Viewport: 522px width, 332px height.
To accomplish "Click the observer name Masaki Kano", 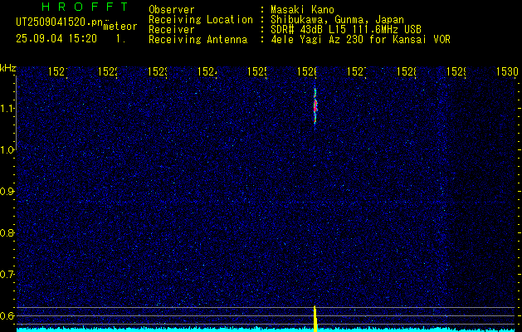I will (302, 10).
